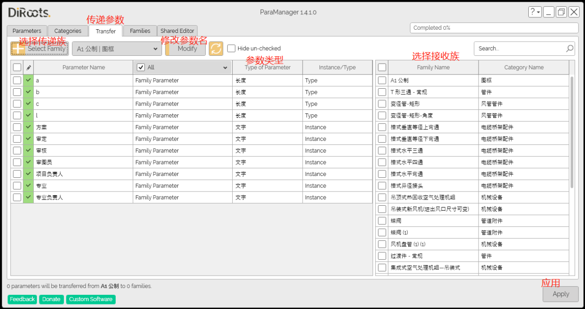Click the family name 吊顶式热回收空气处理机组
585x309 pixels.
coord(423,197)
